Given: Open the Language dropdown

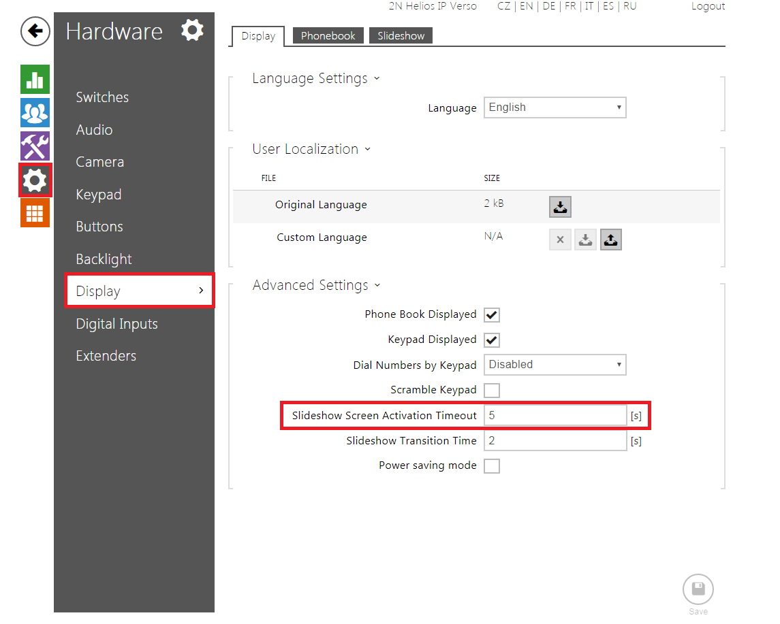Looking at the screenshot, I should tap(555, 108).
